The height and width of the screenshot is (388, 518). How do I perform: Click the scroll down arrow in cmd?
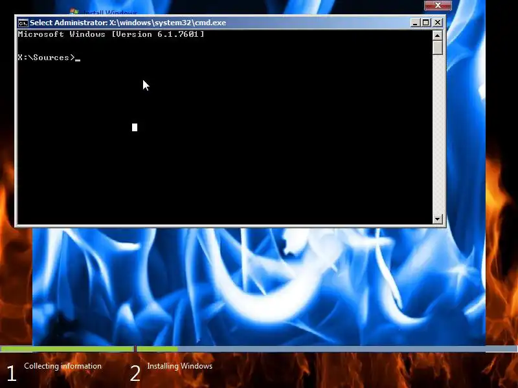[438, 219]
